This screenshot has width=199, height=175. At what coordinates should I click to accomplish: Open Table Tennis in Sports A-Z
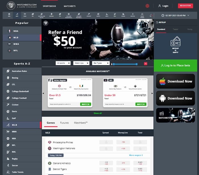(22, 172)
